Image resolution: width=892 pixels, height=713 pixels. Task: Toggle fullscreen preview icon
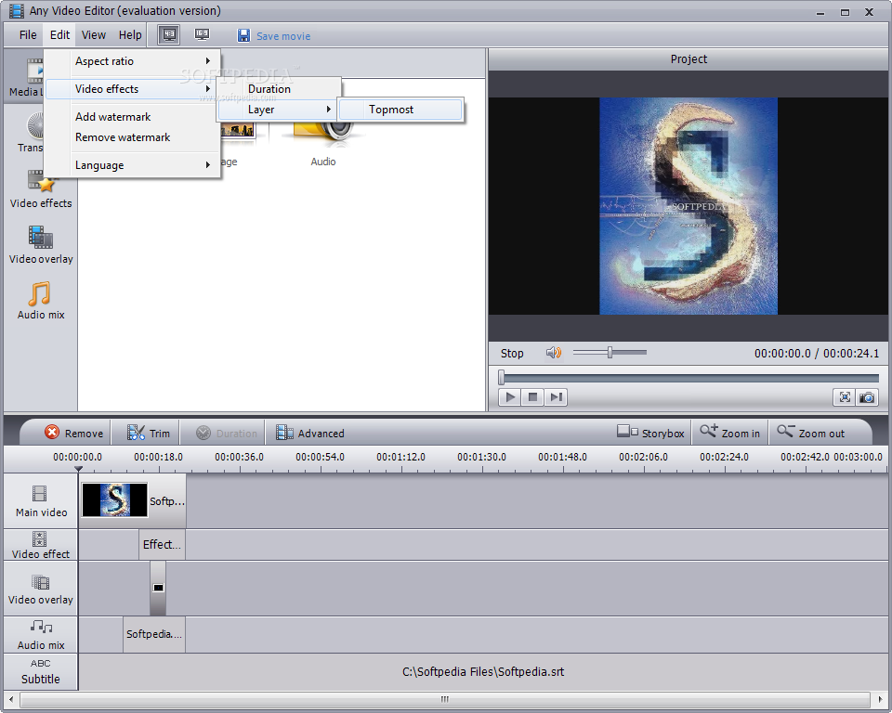click(845, 396)
